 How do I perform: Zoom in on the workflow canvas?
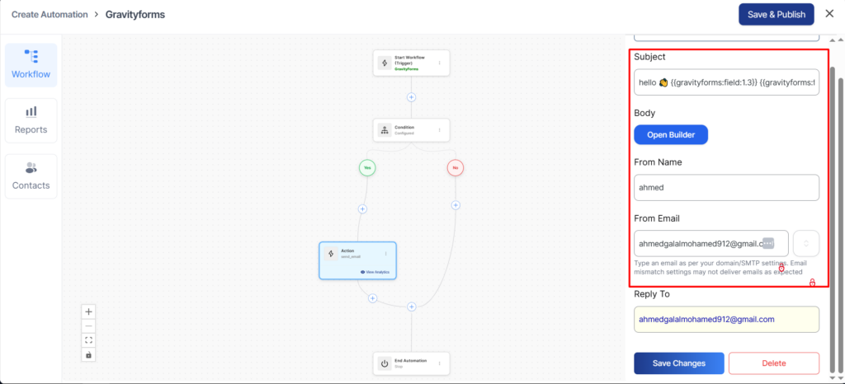(x=89, y=312)
